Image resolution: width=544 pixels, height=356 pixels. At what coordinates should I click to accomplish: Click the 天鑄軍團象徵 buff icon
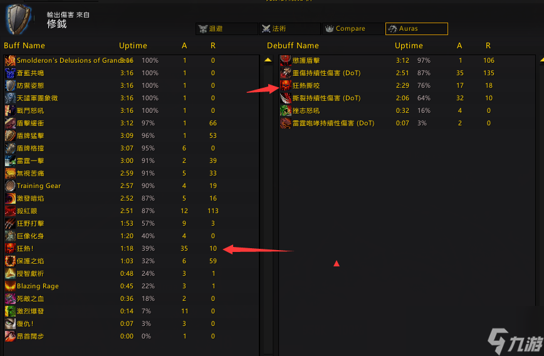click(x=10, y=98)
